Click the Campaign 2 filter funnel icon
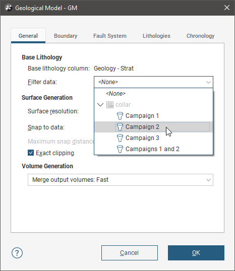This screenshot has height=271, width=235. pyautogui.click(x=120, y=127)
